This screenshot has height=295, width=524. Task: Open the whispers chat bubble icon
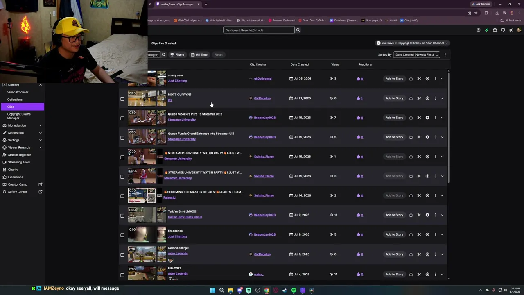click(x=503, y=30)
